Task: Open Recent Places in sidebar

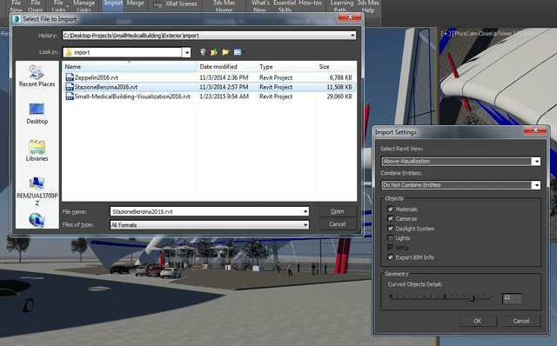Action: (37, 76)
